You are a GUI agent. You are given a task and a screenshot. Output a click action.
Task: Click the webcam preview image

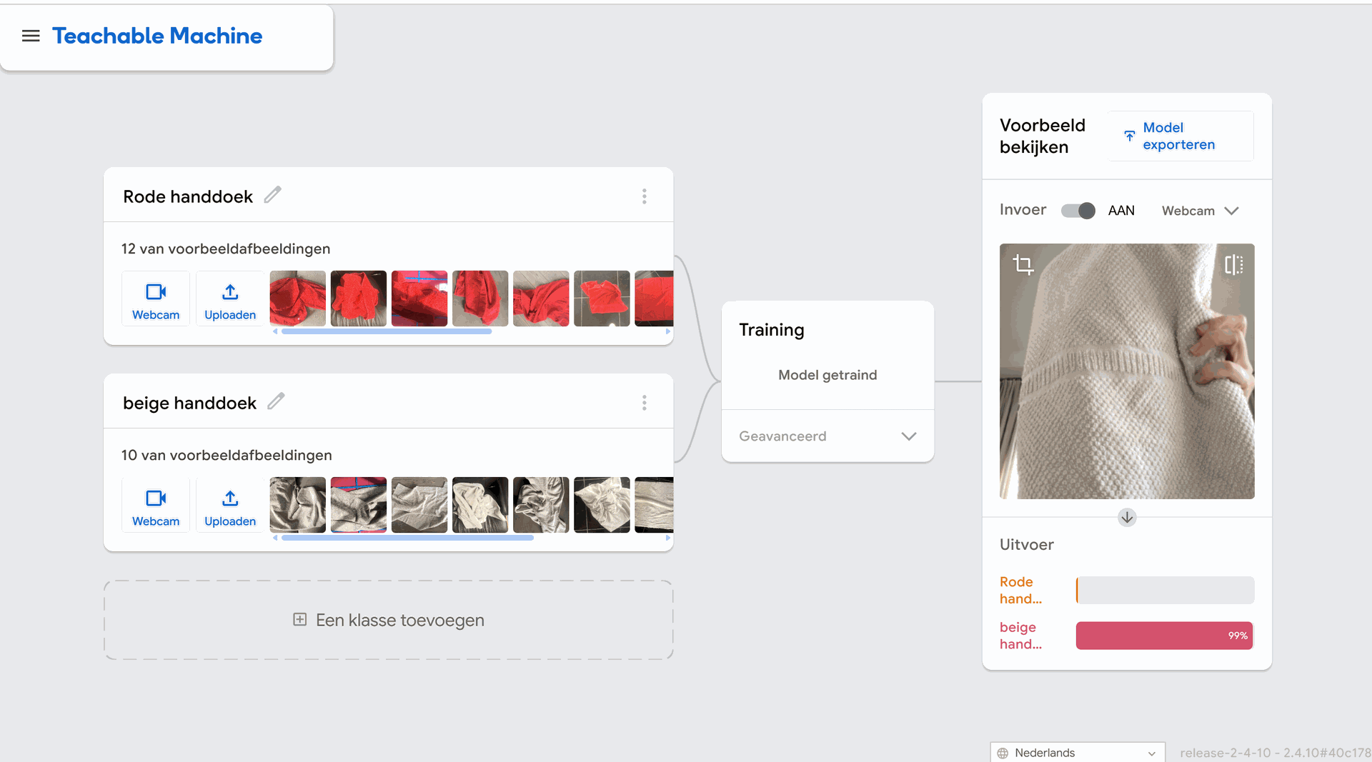tap(1127, 371)
